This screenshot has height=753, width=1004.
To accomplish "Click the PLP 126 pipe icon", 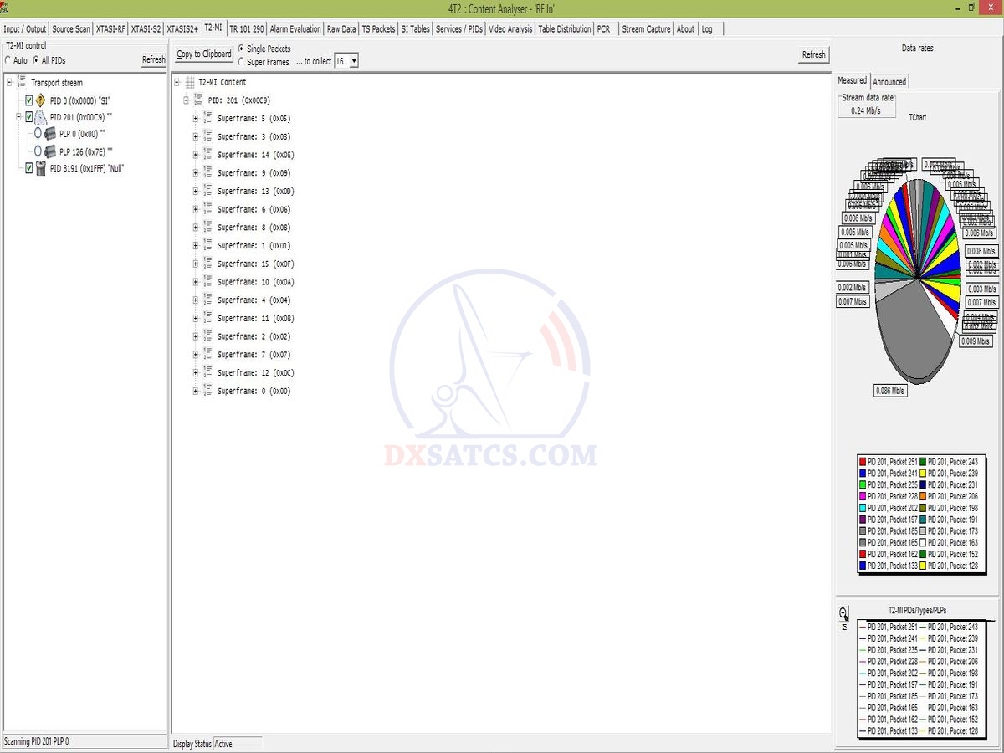I will pos(50,151).
